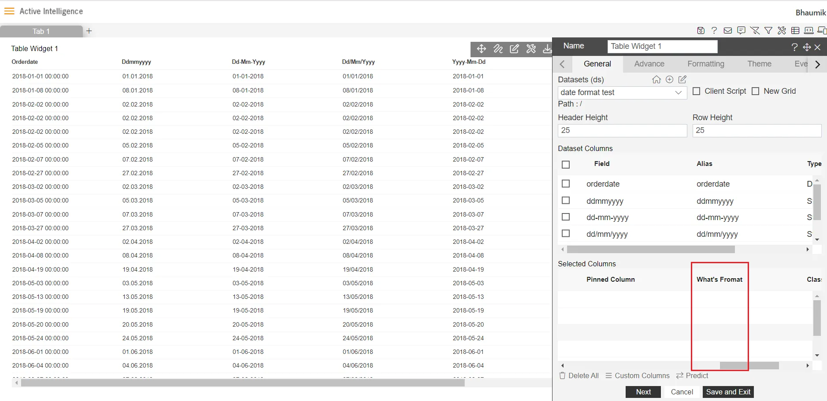
Task: Check the dd/mm/yyyy field checkbox
Action: (x=566, y=233)
